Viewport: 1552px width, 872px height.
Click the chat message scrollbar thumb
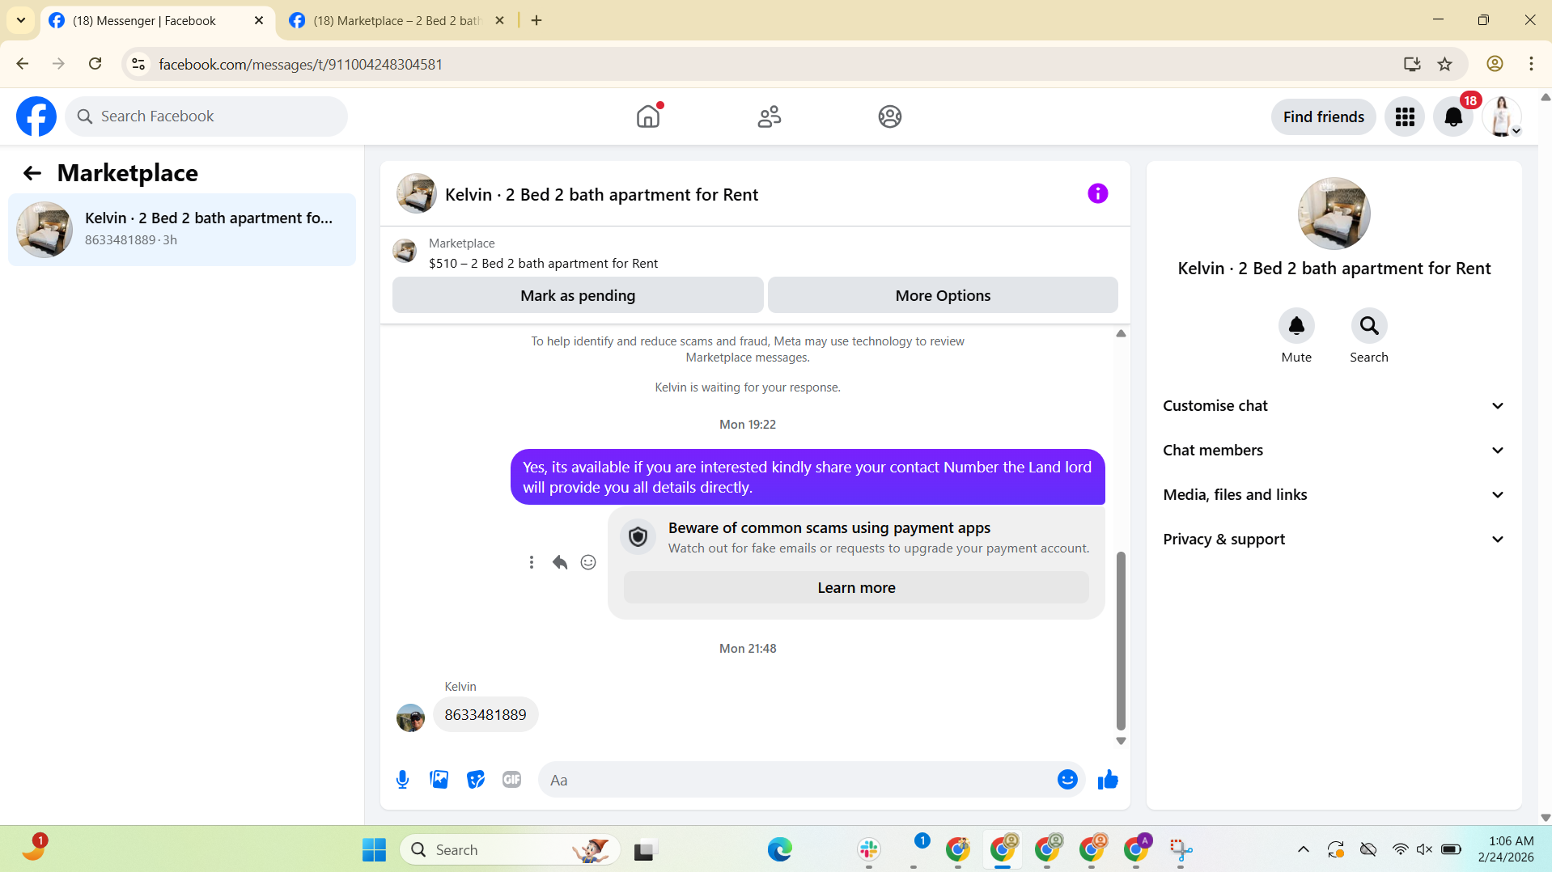coord(1121,641)
